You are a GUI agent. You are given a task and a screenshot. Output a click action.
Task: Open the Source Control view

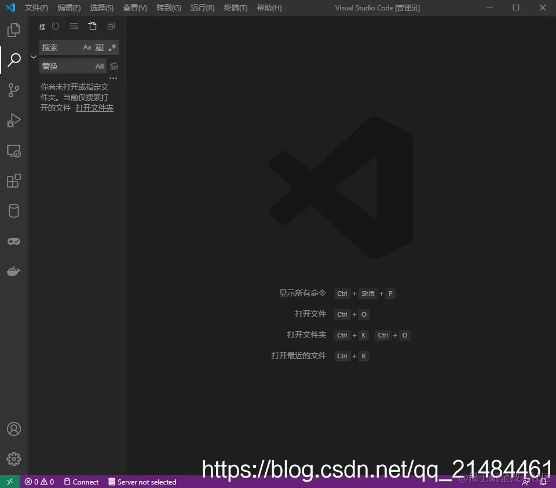coord(13,90)
